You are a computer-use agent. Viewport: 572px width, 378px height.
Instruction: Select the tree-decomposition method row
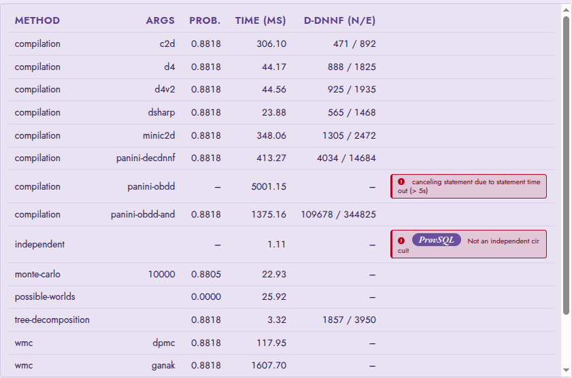(x=281, y=320)
